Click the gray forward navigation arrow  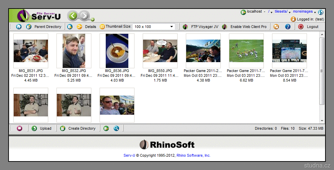[84, 15]
